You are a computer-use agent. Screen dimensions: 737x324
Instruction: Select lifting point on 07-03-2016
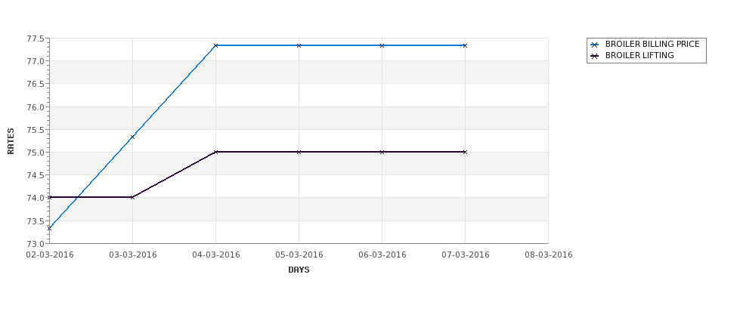coord(466,152)
